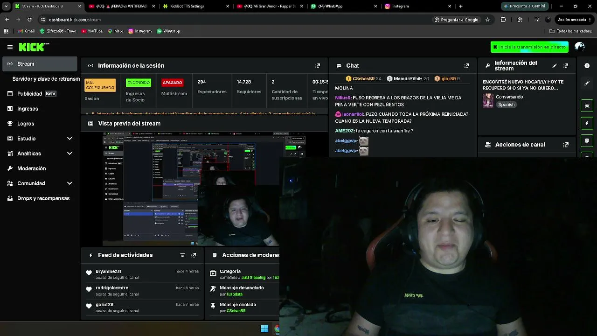
Task: Switch to Mi Gran Amor YouTube tab
Action: click(270, 6)
